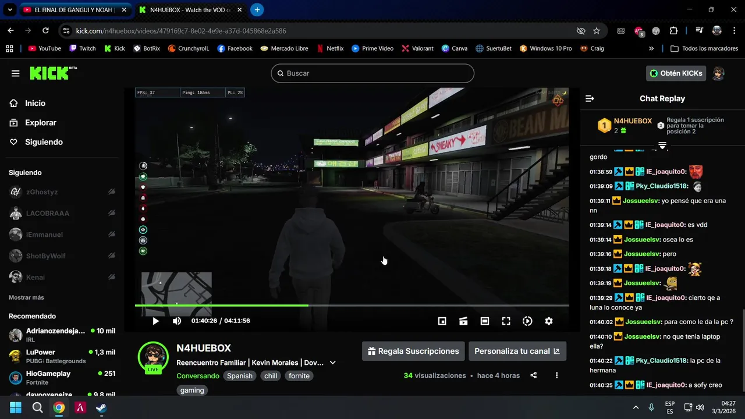Go to Inicio in the sidebar
This screenshot has height=419, width=745.
pyautogui.click(x=35, y=103)
